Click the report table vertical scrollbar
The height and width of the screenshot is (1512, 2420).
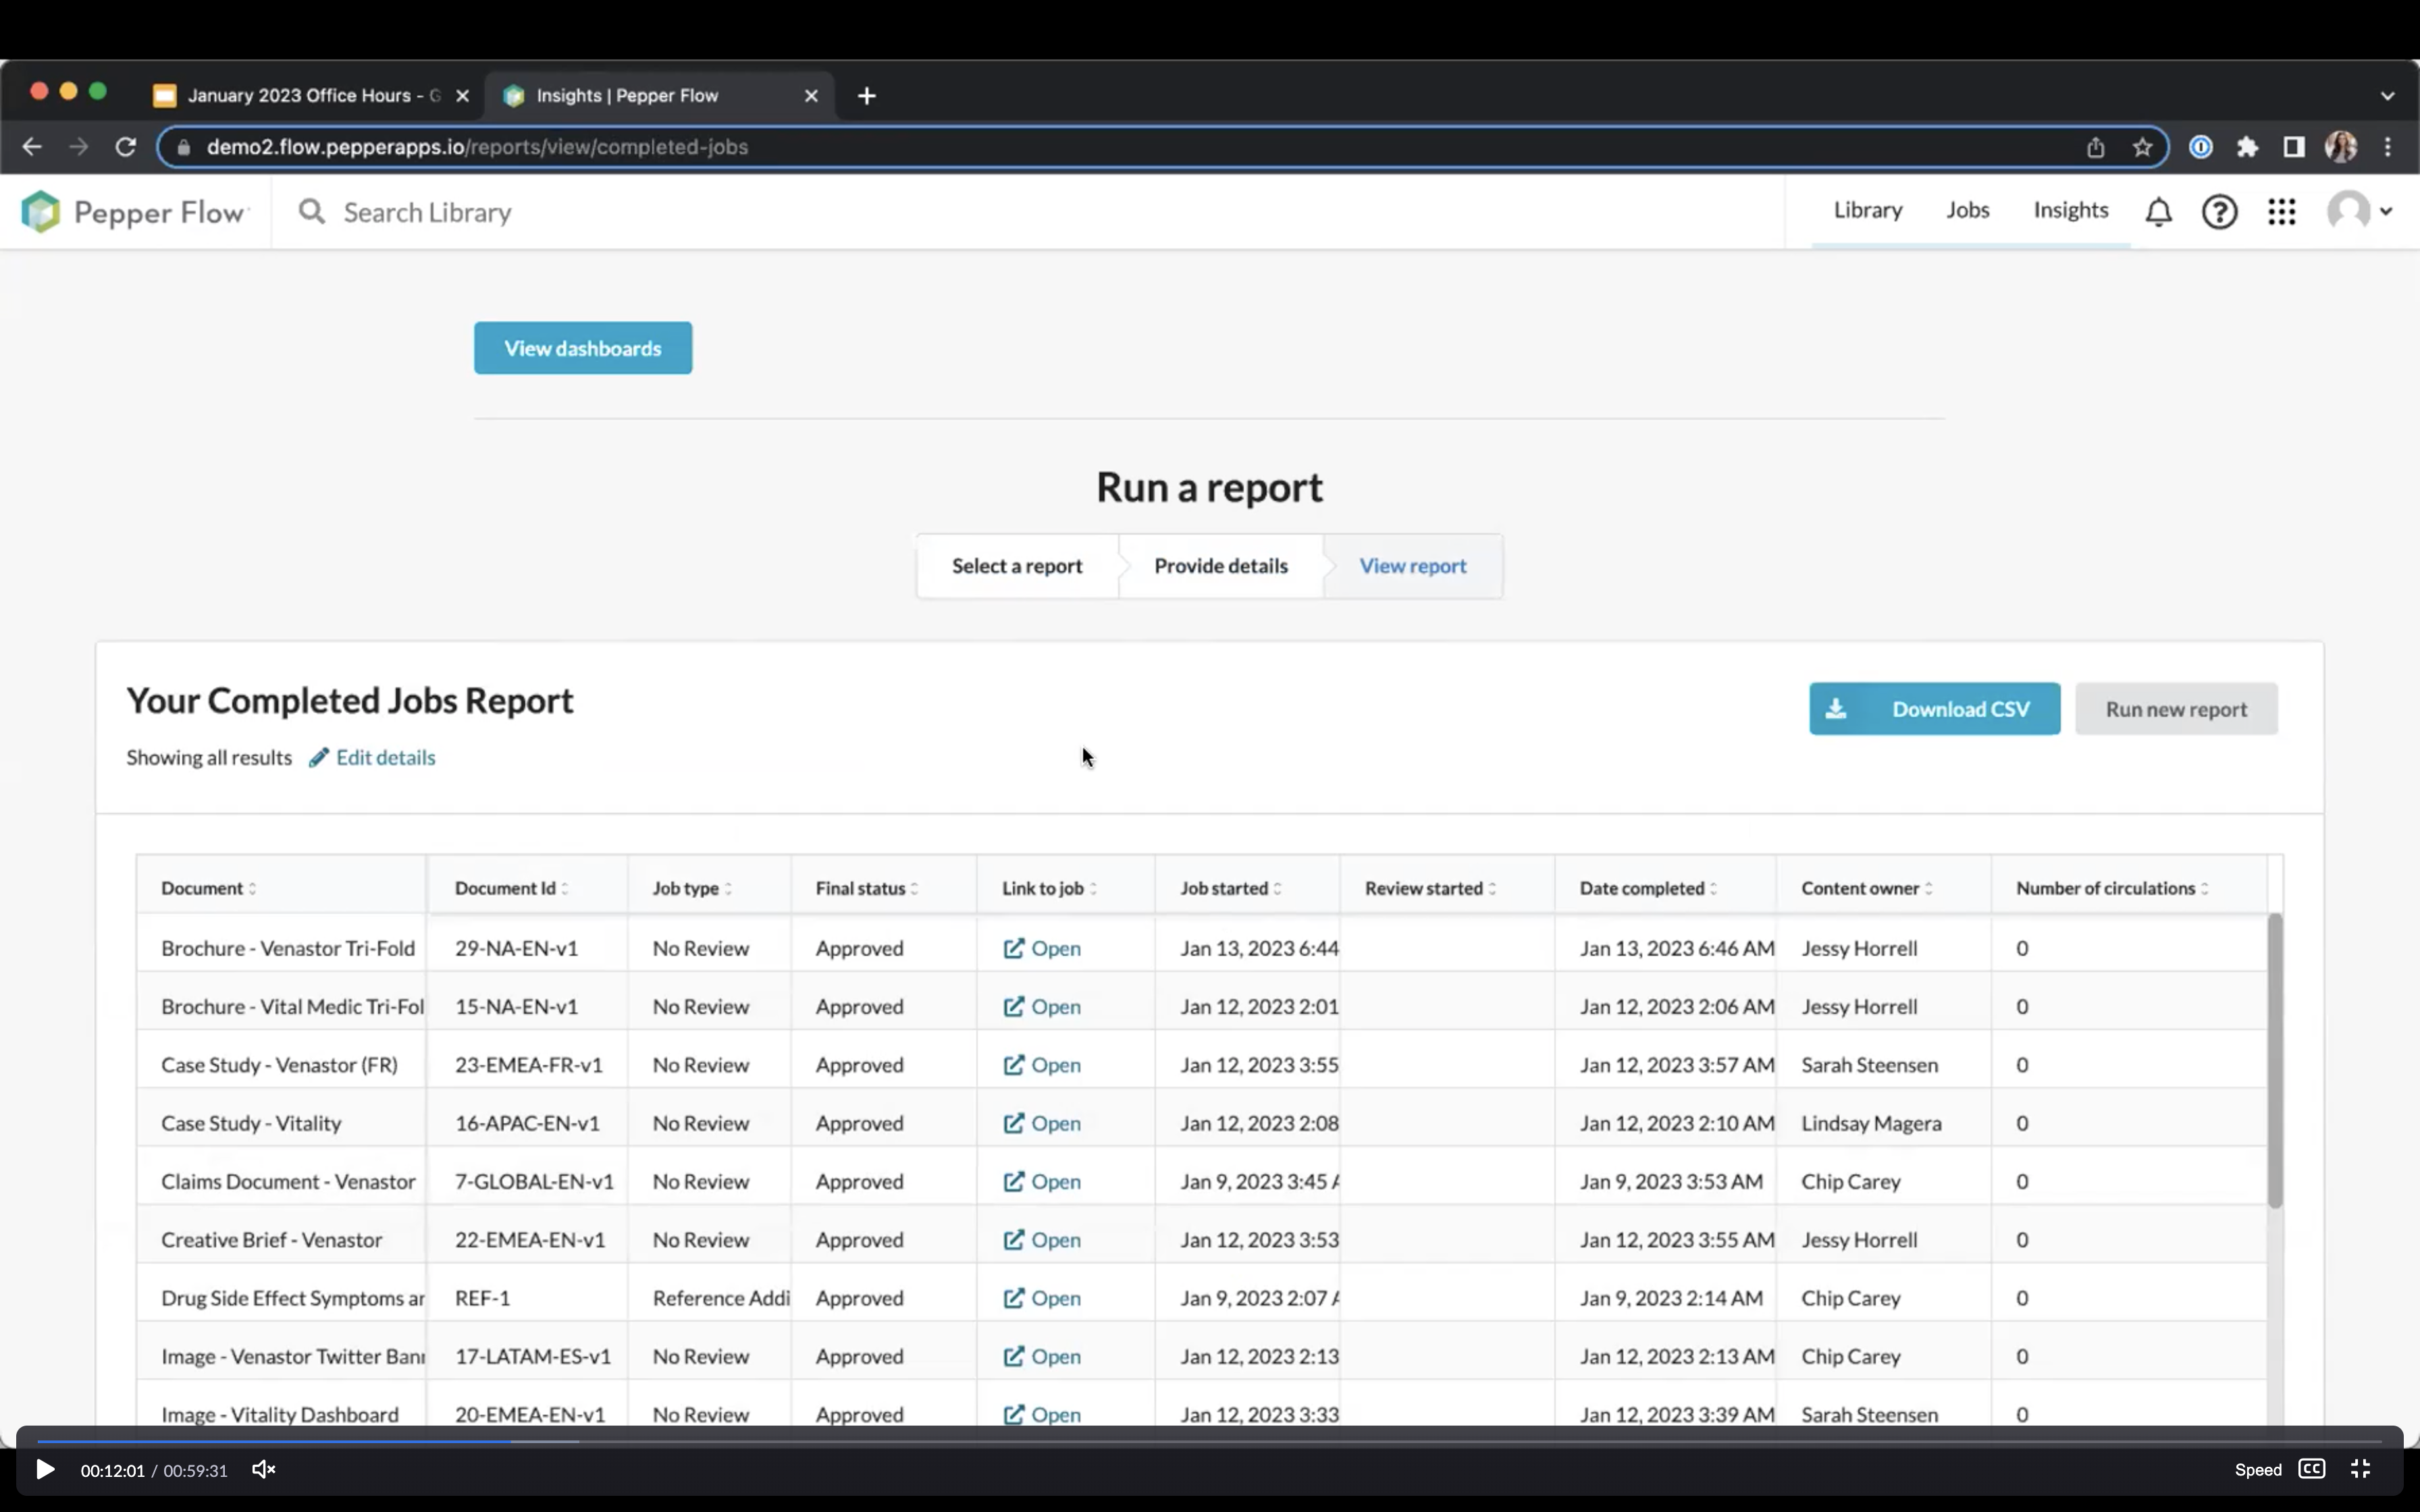coord(2275,1060)
